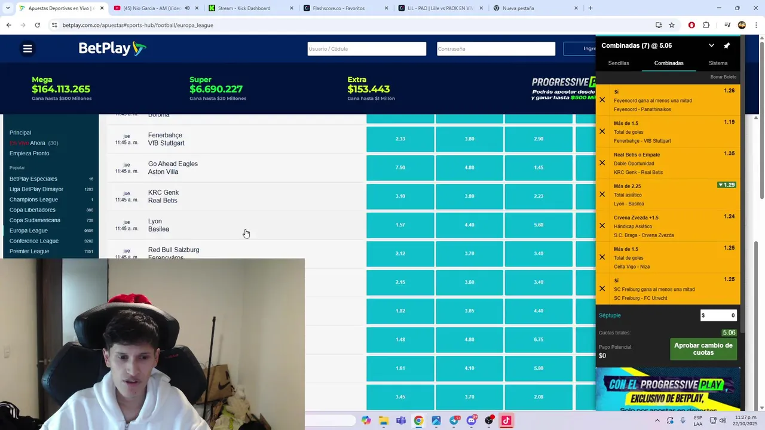The image size is (765, 430).
Task: Open the KRC Genk vs Real Betis match
Action: click(x=163, y=196)
